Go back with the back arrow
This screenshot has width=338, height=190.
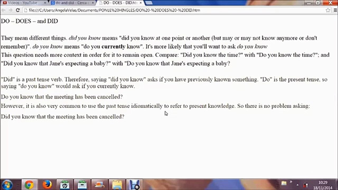[x=4, y=10]
